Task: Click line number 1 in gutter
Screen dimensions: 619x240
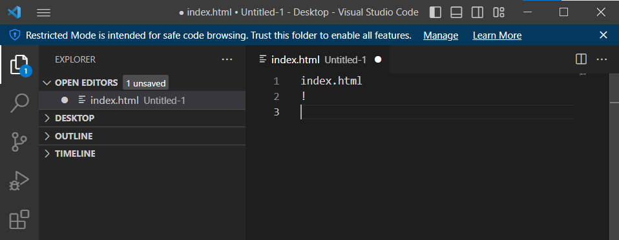Action: 277,81
